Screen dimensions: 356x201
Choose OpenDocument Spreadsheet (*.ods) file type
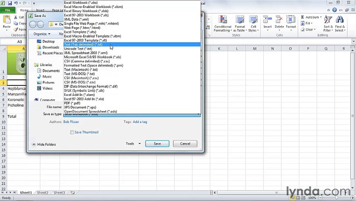(132, 111)
